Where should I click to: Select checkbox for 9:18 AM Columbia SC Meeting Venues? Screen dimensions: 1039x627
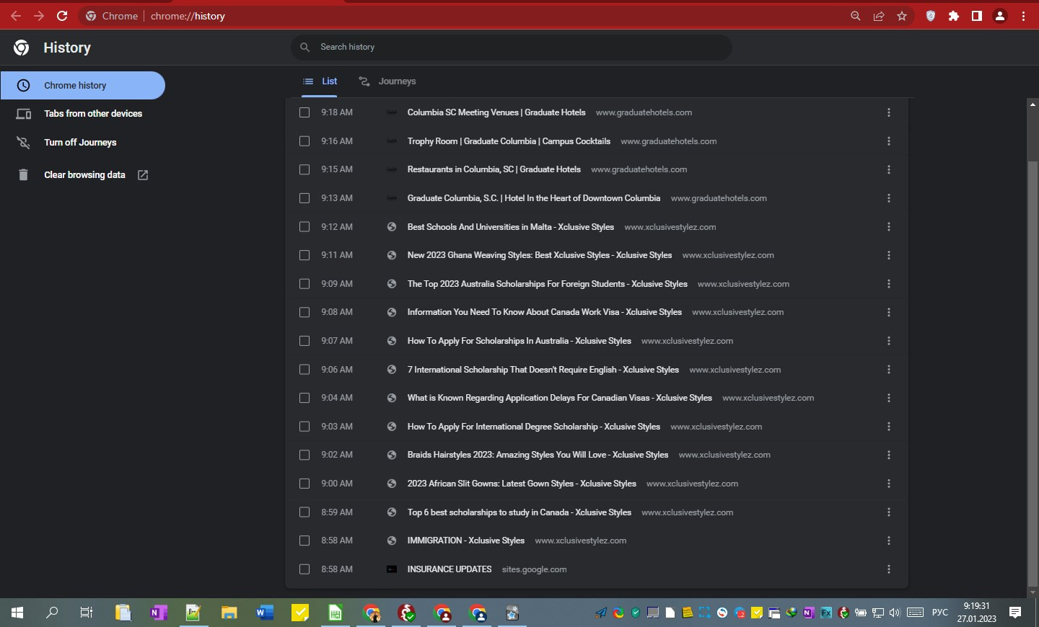pos(304,112)
